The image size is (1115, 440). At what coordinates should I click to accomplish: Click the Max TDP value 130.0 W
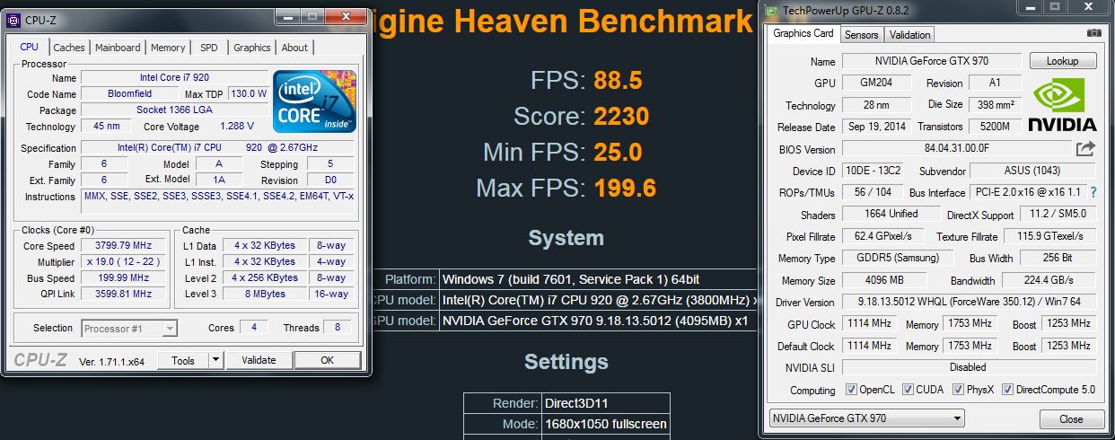pos(248,93)
